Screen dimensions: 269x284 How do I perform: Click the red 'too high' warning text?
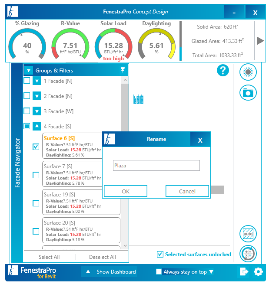113,59
